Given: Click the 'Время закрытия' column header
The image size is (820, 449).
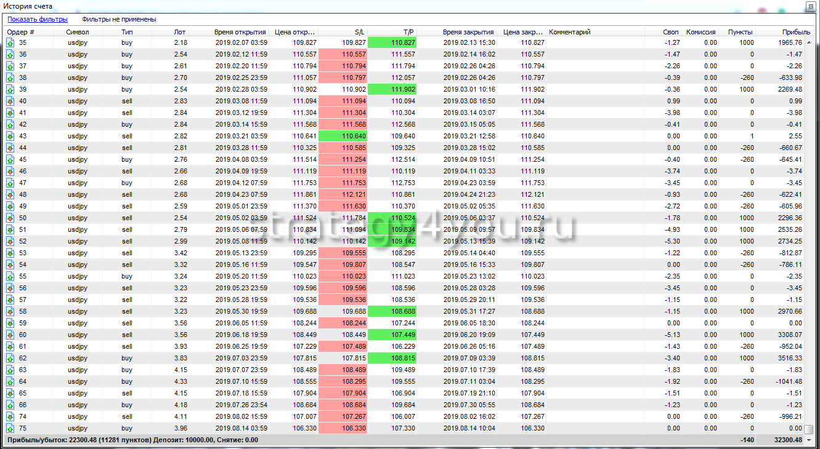Looking at the screenshot, I should tap(468, 32).
